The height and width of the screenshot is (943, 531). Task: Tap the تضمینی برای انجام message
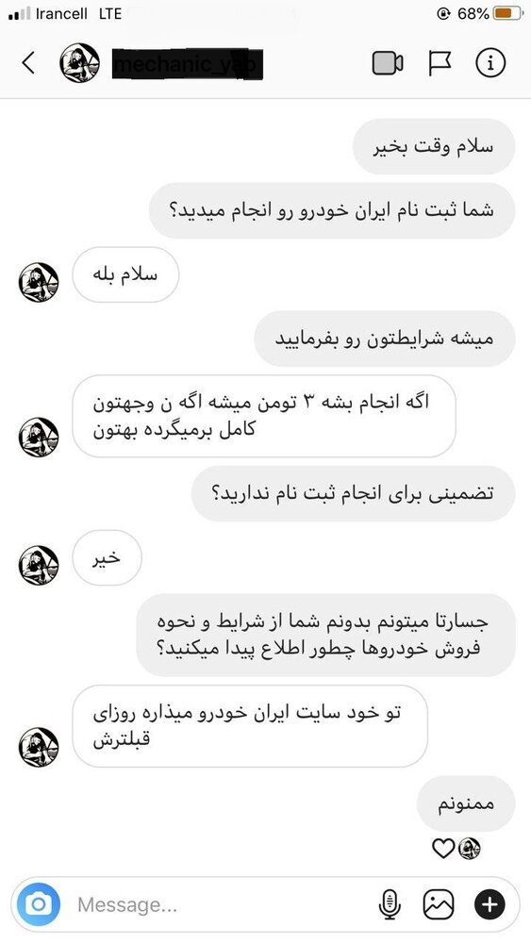coord(353,494)
